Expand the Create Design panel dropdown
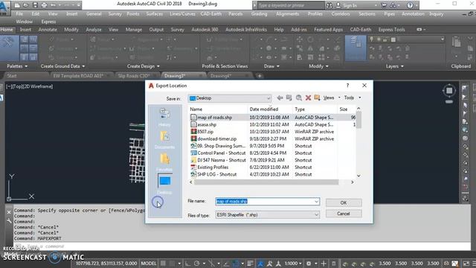Viewport: 476px width, 268px height. pyautogui.click(x=144, y=66)
